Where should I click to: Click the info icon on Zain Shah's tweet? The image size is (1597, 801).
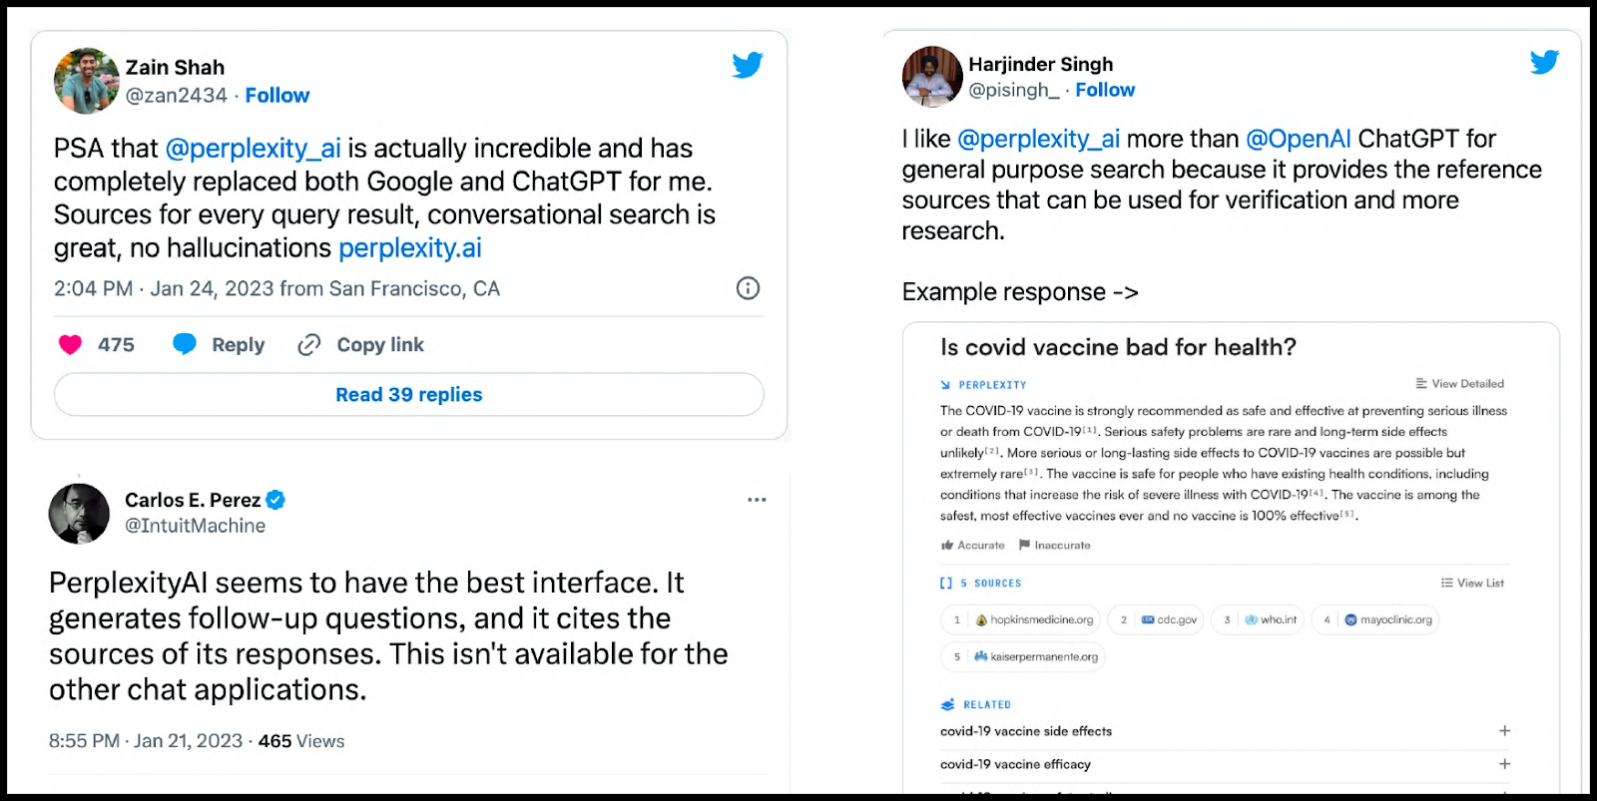pyautogui.click(x=748, y=288)
